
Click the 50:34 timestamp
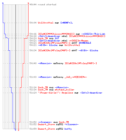(33, 50)
